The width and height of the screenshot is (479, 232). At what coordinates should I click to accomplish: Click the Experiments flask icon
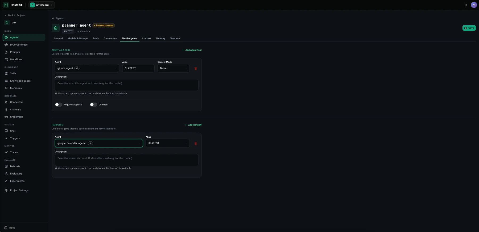point(6,181)
